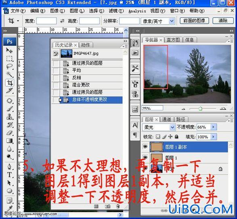Open the Analysis menu

click(x=137, y=11)
